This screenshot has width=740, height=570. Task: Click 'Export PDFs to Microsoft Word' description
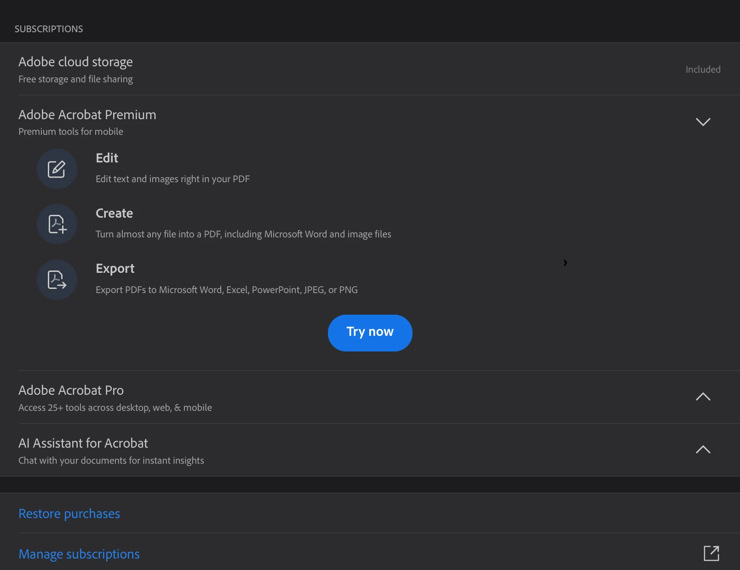tap(227, 290)
